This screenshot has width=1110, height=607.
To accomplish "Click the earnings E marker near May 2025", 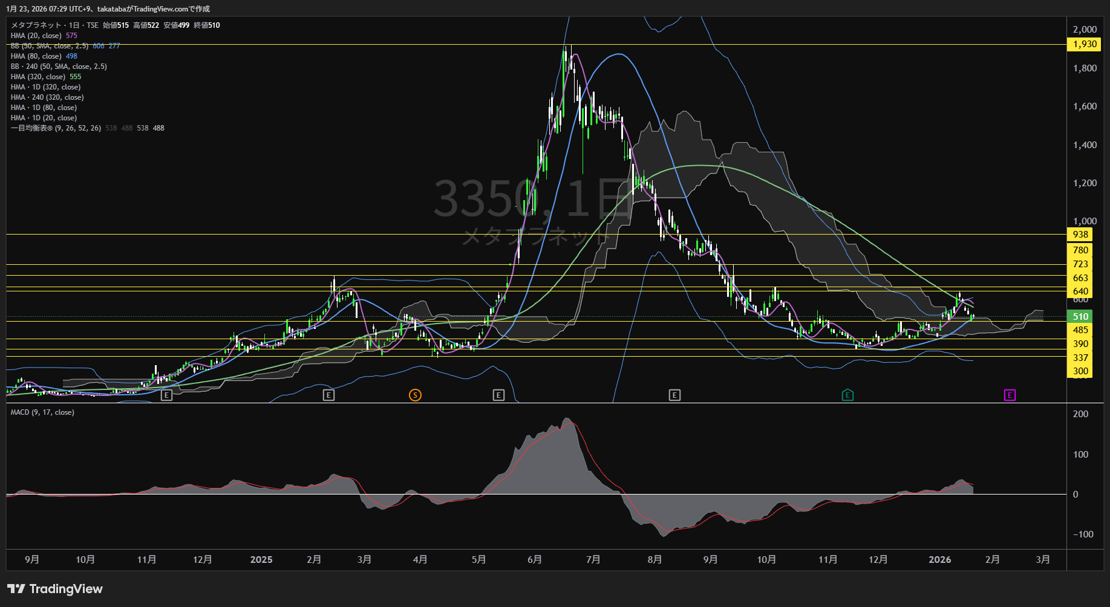I will click(x=498, y=395).
